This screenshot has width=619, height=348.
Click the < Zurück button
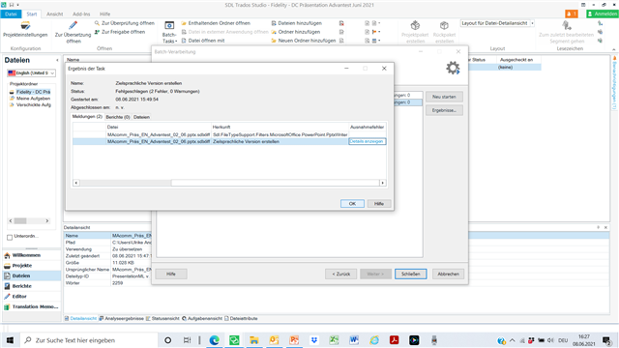pos(340,274)
